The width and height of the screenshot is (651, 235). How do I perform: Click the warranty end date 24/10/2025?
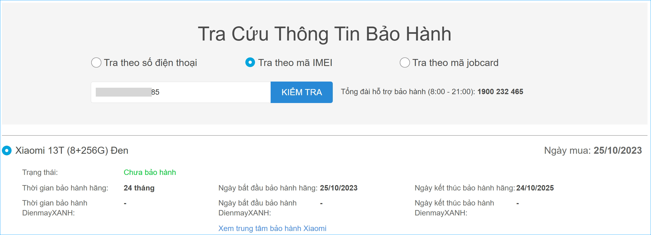(x=535, y=188)
